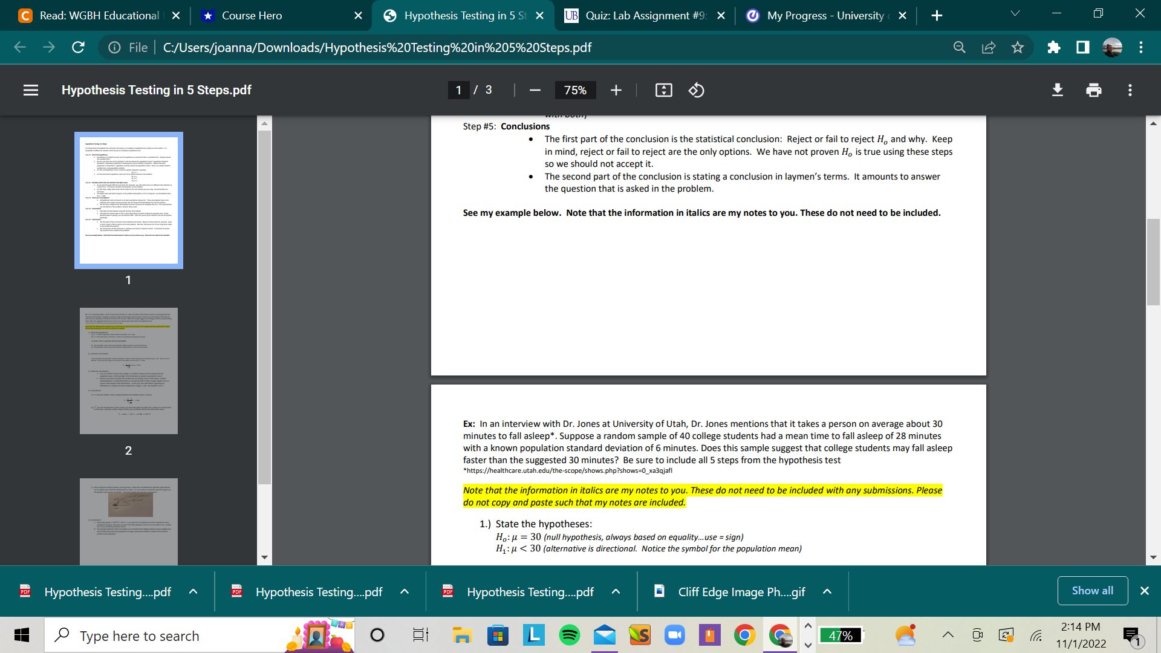Screen dimensions: 1161x653
Task: Zoom in on the PDF document
Action: (616, 90)
